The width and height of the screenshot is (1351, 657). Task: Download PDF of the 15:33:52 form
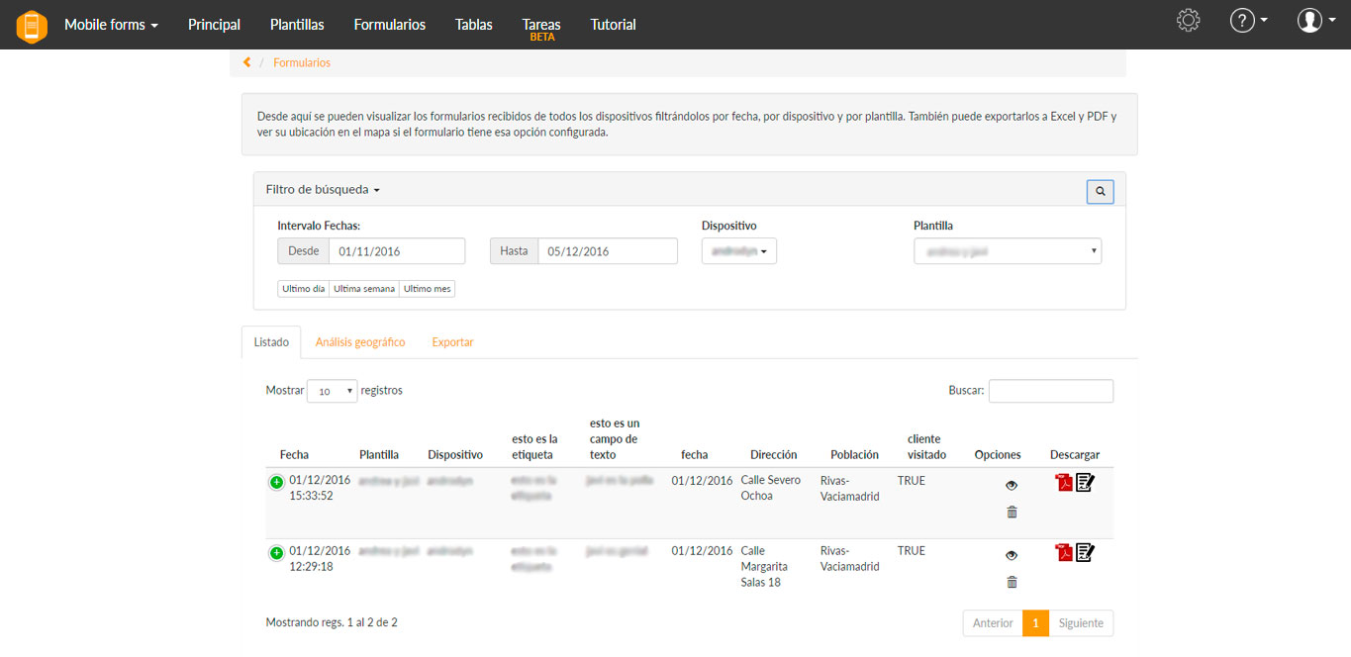[1064, 483]
